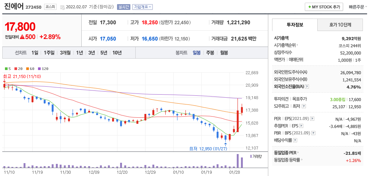Click the red 20-day moving average swatch
This screenshot has width=369, height=176.
click(16, 69)
